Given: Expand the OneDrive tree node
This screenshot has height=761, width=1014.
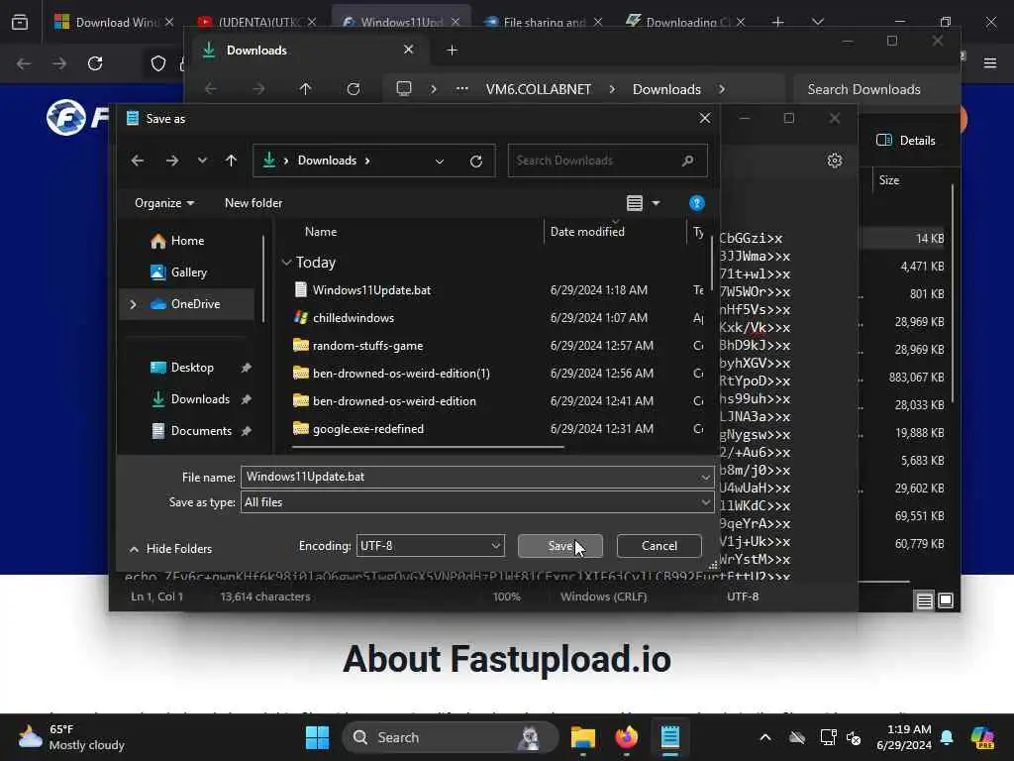Looking at the screenshot, I should point(134,304).
